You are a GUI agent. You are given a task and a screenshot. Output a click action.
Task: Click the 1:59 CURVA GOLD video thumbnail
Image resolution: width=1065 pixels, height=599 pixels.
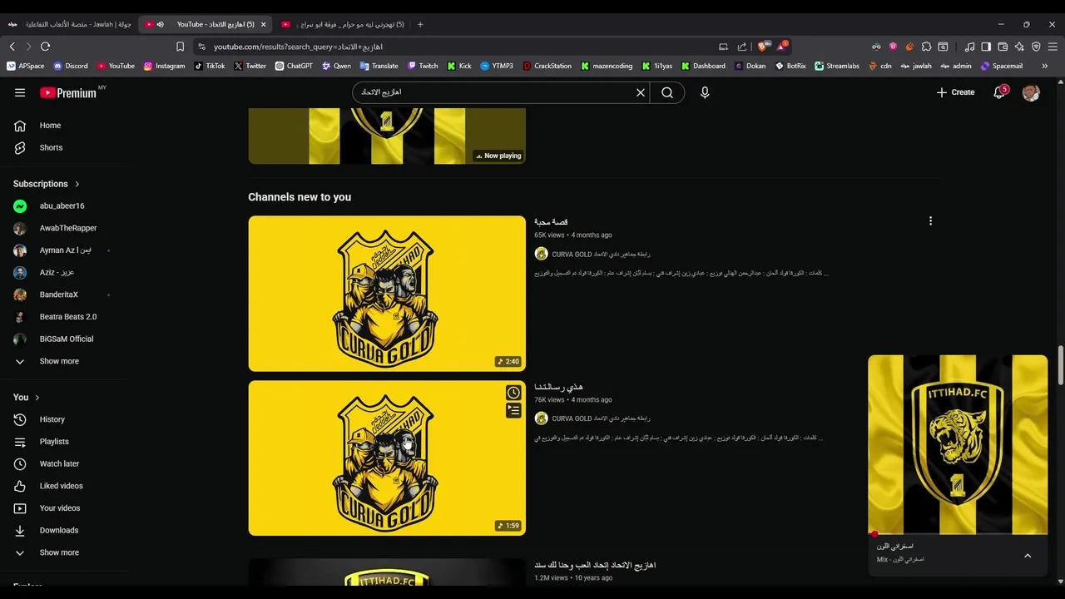(387, 458)
